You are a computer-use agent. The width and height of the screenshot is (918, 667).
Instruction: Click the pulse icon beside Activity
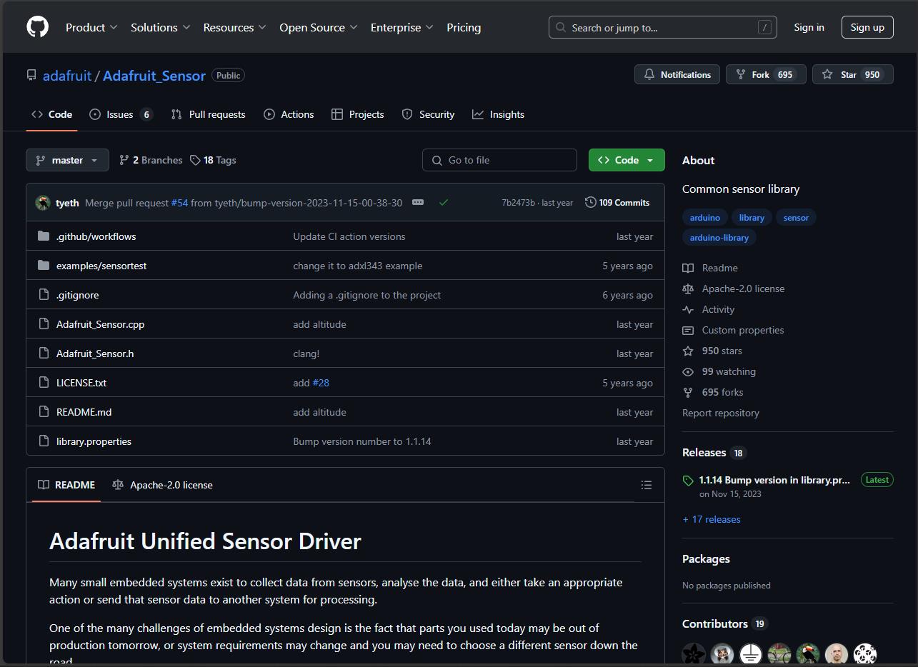point(688,309)
